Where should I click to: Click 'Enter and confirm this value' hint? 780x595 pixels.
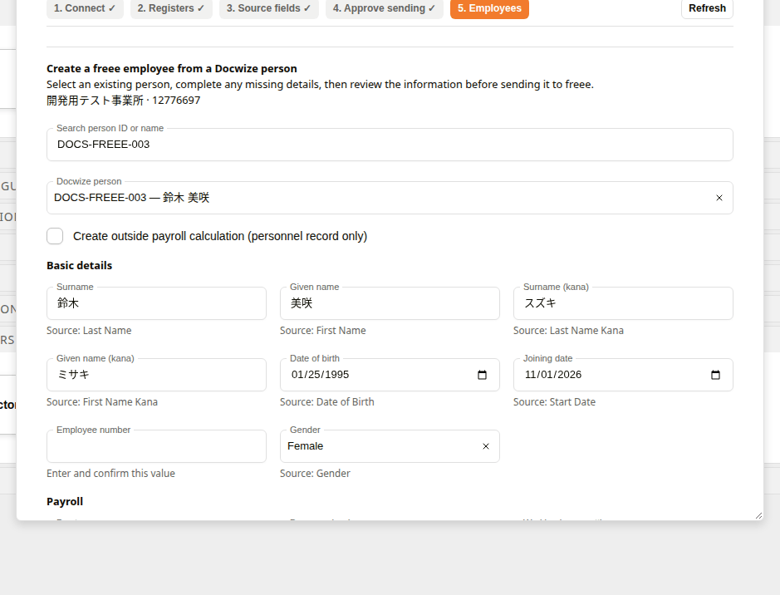coord(111,474)
